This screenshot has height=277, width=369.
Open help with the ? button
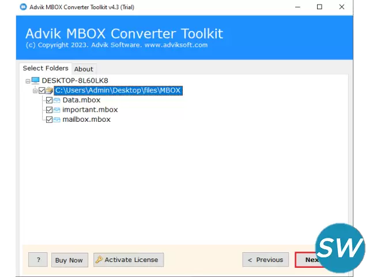click(38, 260)
